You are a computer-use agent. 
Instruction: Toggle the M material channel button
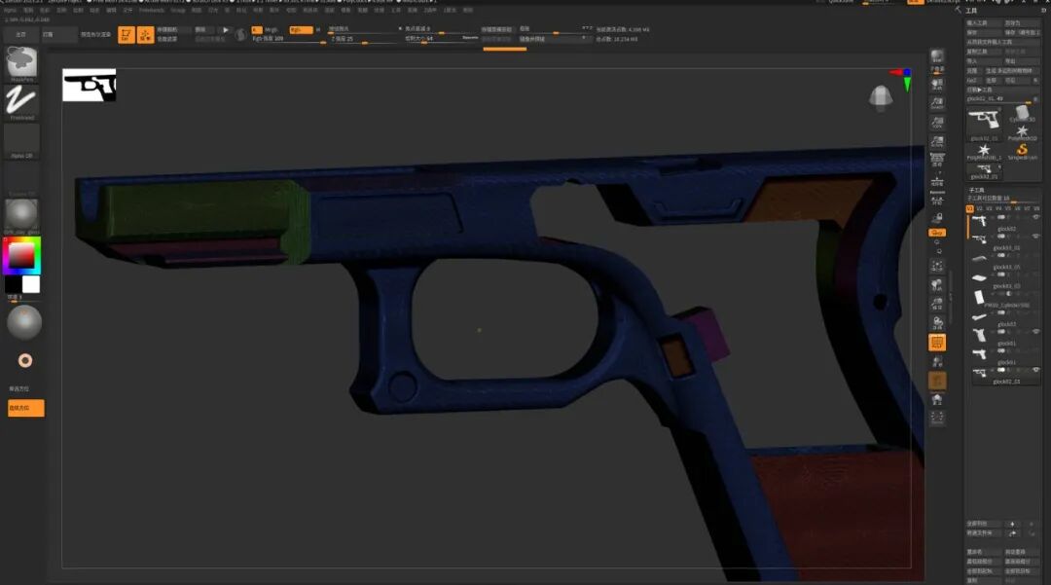coord(317,30)
